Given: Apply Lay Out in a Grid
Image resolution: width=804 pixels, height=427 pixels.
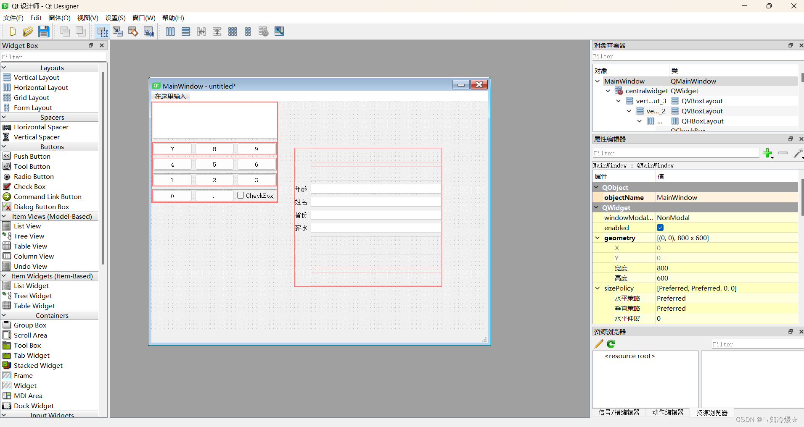Looking at the screenshot, I should [233, 31].
